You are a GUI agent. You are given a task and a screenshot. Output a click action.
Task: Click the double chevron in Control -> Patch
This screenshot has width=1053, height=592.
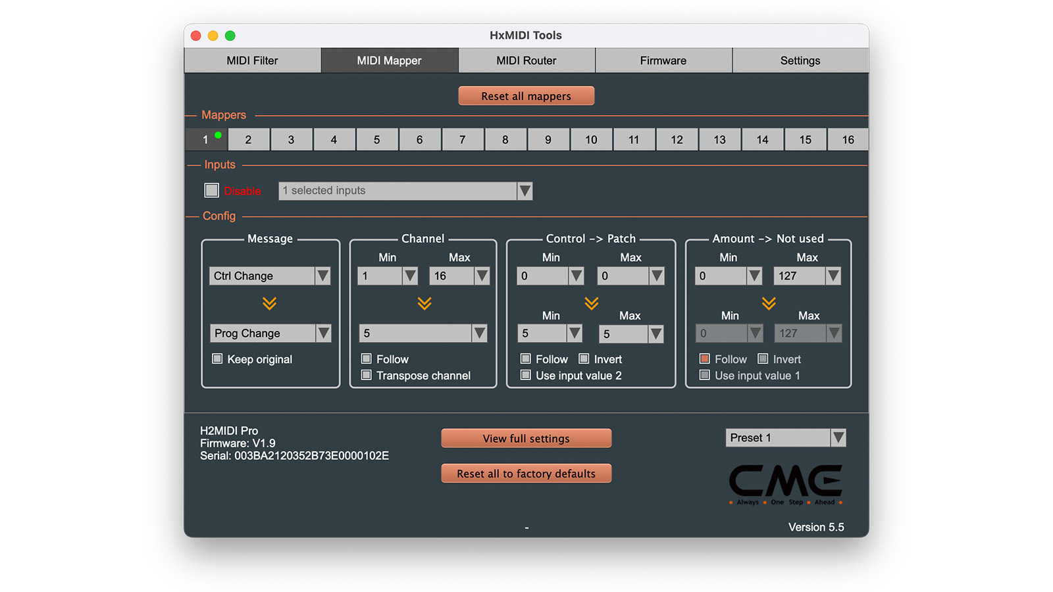(592, 303)
